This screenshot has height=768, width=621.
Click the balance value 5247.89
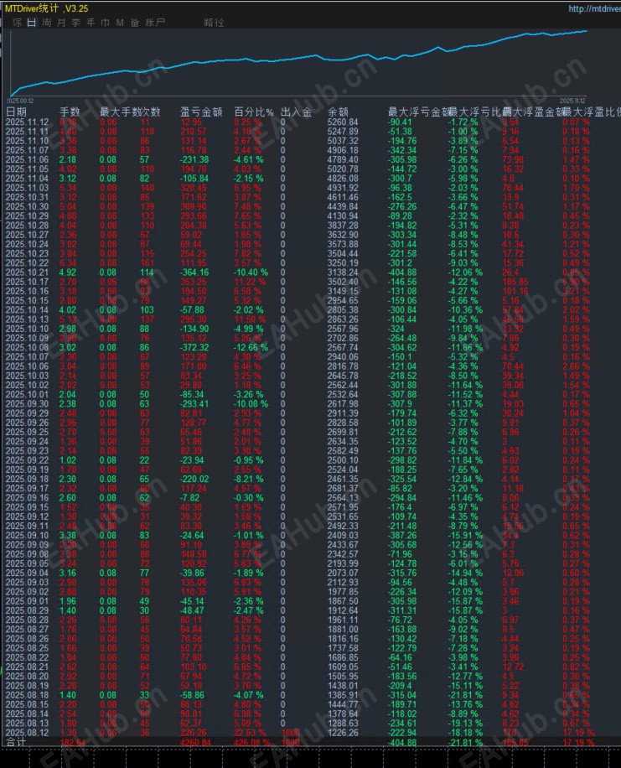click(x=343, y=132)
